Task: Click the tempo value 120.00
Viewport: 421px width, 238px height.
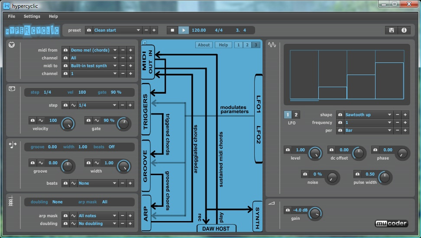Action: pyautogui.click(x=199, y=30)
